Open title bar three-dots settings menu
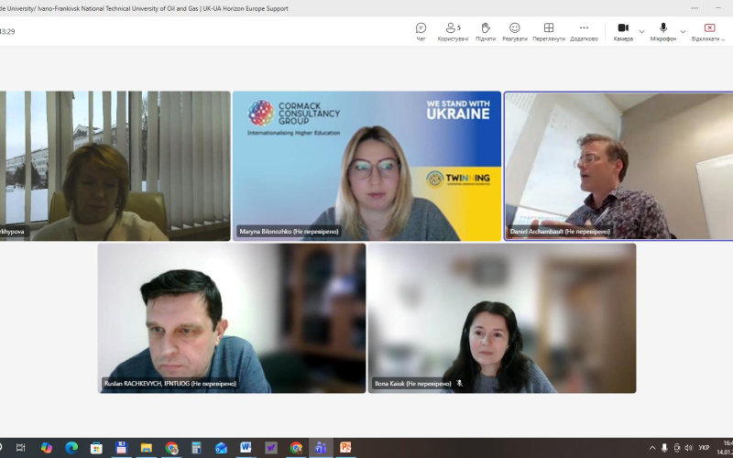Screen dimensions: 733x458 (695, 7)
